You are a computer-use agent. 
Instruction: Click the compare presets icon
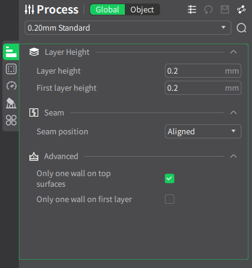(x=241, y=9)
